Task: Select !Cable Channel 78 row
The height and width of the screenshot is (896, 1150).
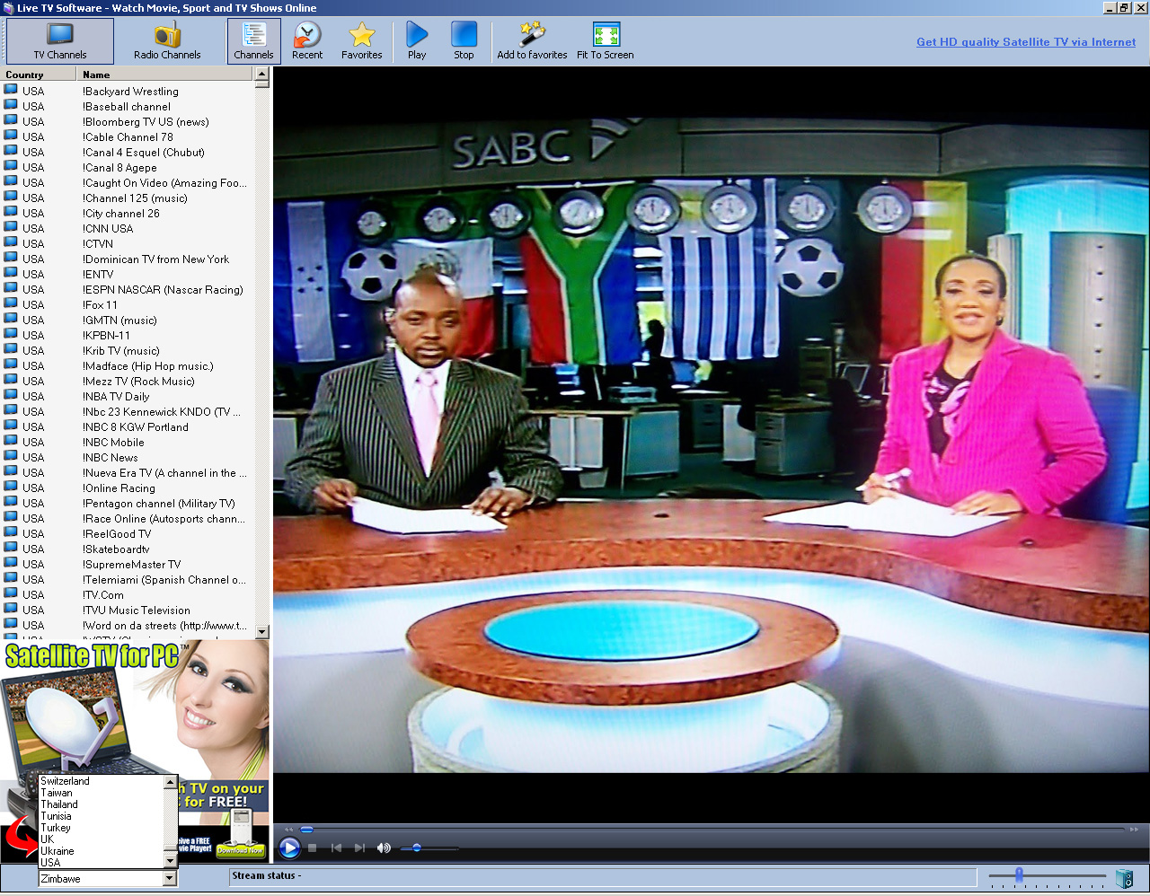Action: [127, 136]
